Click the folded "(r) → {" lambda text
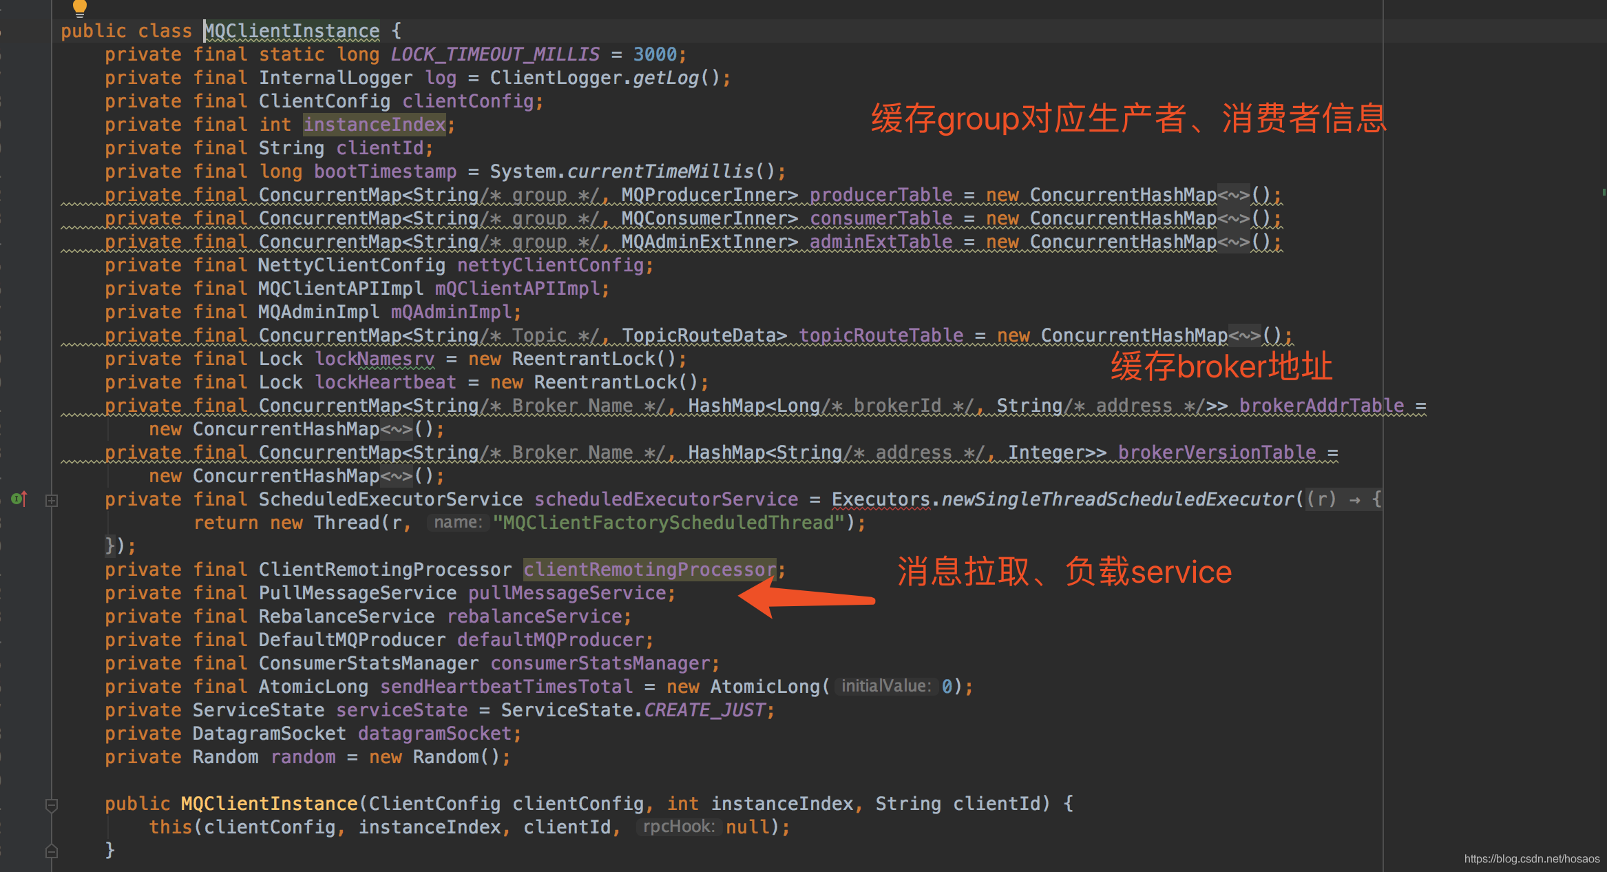Viewport: 1607px width, 872px height. (1343, 499)
